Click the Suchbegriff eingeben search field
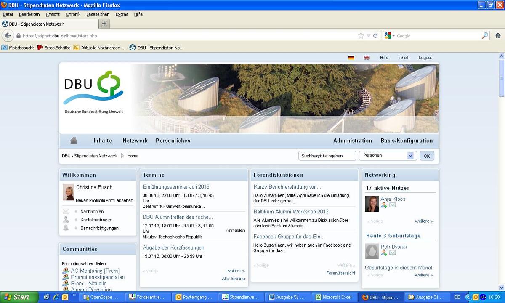 [x=327, y=156]
